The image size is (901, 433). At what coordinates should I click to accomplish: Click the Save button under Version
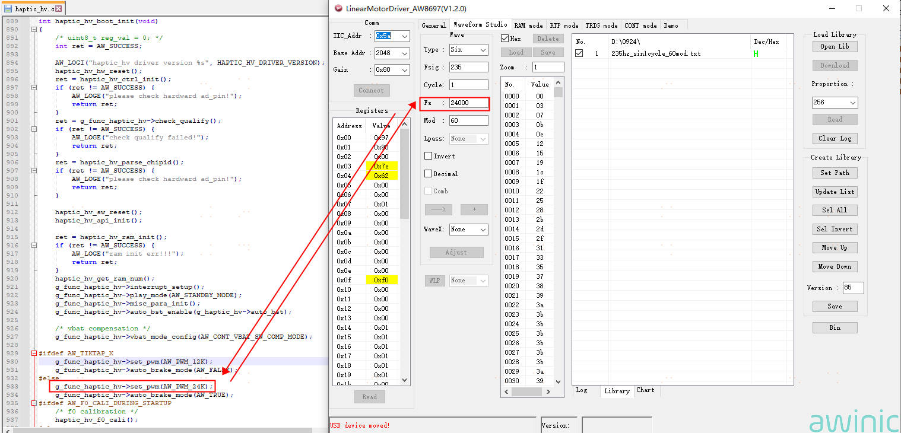[835, 306]
